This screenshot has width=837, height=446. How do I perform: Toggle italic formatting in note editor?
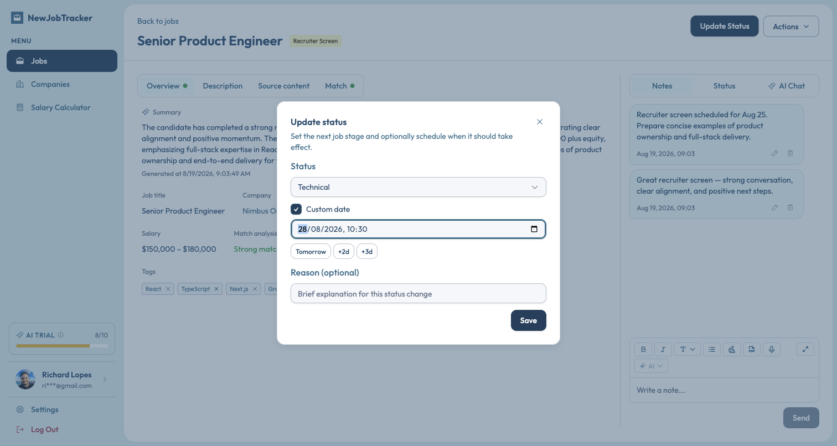tap(663, 349)
